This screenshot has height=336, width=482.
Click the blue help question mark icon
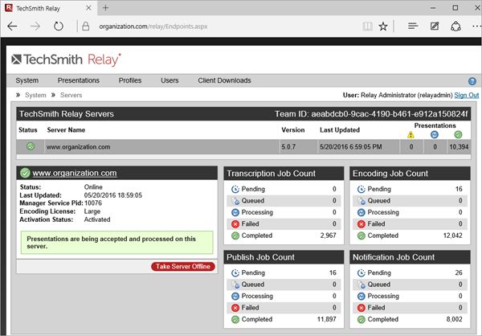(472, 81)
